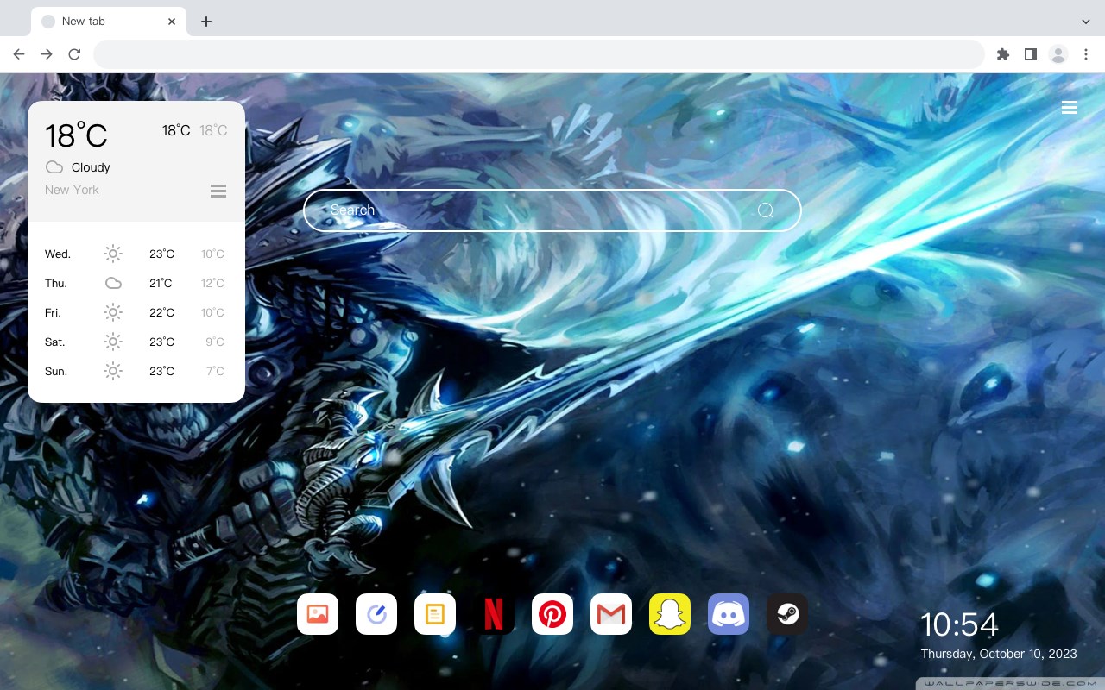Click Saturday's sunny forecast icon
Image resolution: width=1105 pixels, height=690 pixels.
click(x=113, y=342)
